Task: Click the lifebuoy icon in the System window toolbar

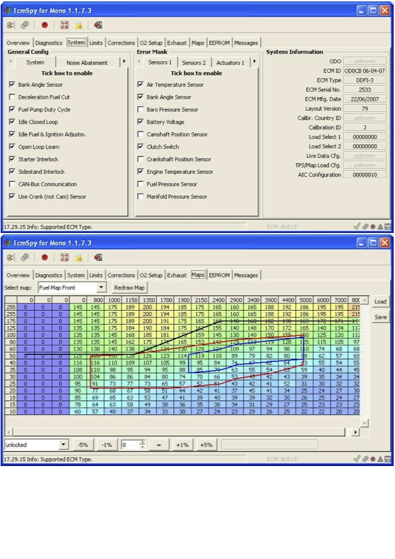Action: [64, 25]
